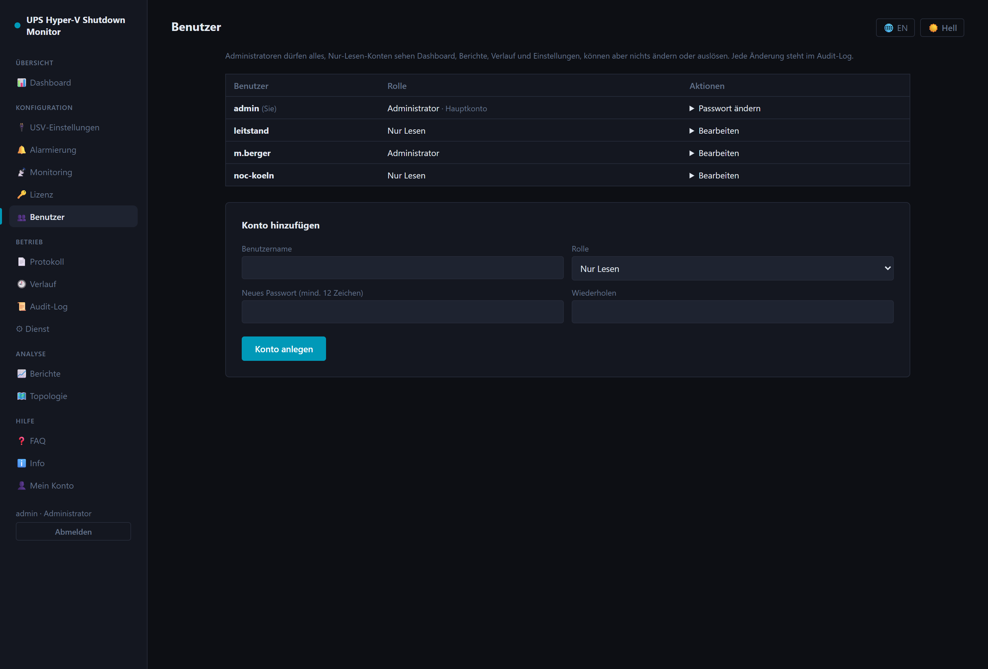The height and width of the screenshot is (669, 988).
Task: Click the USV-Einstellungen plug icon
Action: [21, 127]
